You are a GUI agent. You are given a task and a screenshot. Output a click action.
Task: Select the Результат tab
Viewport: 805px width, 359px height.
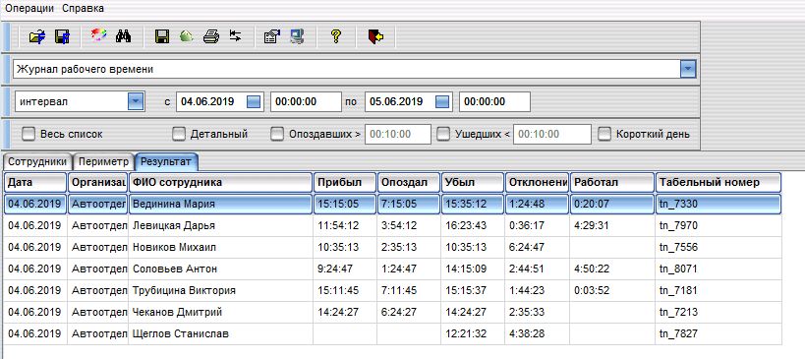pos(166,161)
